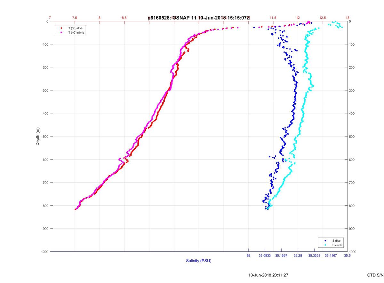This screenshot has width=384, height=283.
Task: Click the '35.4167' salinity tick label
Action: click(331, 256)
